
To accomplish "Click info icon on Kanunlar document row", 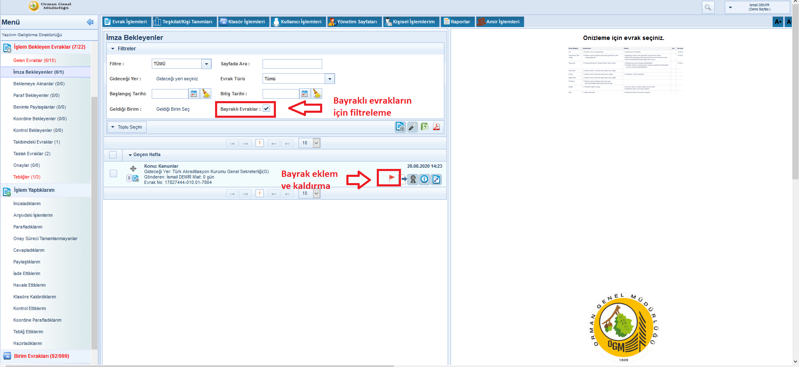I will click(424, 179).
